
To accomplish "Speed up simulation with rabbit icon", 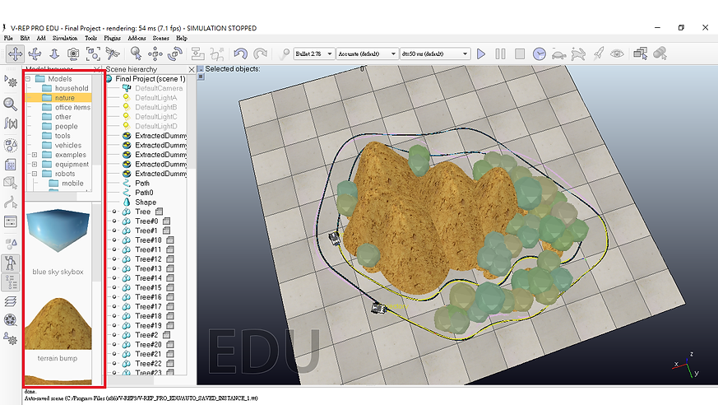I will pyautogui.click(x=578, y=54).
